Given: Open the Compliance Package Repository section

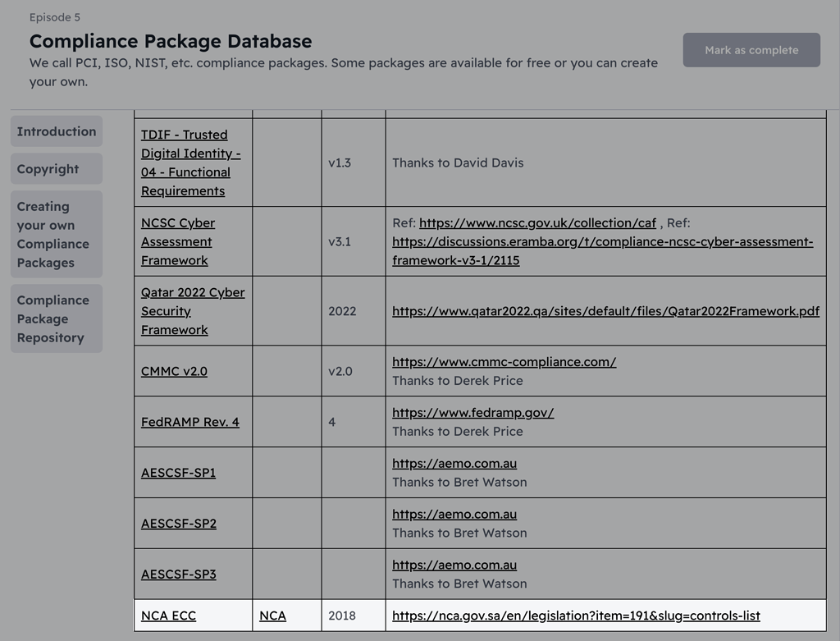Looking at the screenshot, I should (x=56, y=318).
